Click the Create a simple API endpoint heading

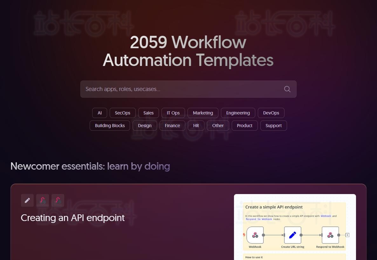click(274, 207)
